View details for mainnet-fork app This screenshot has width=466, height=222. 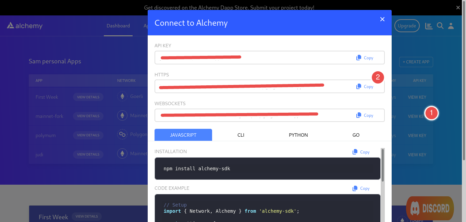pyautogui.click(x=88, y=116)
